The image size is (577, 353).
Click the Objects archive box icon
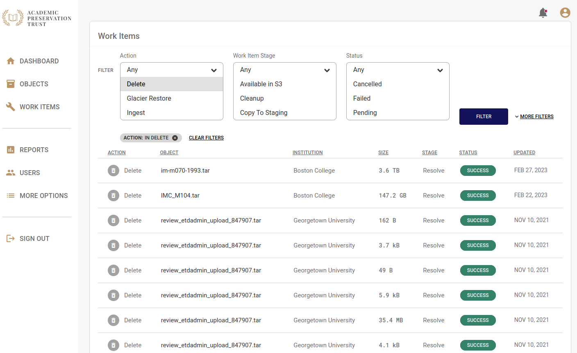point(11,84)
